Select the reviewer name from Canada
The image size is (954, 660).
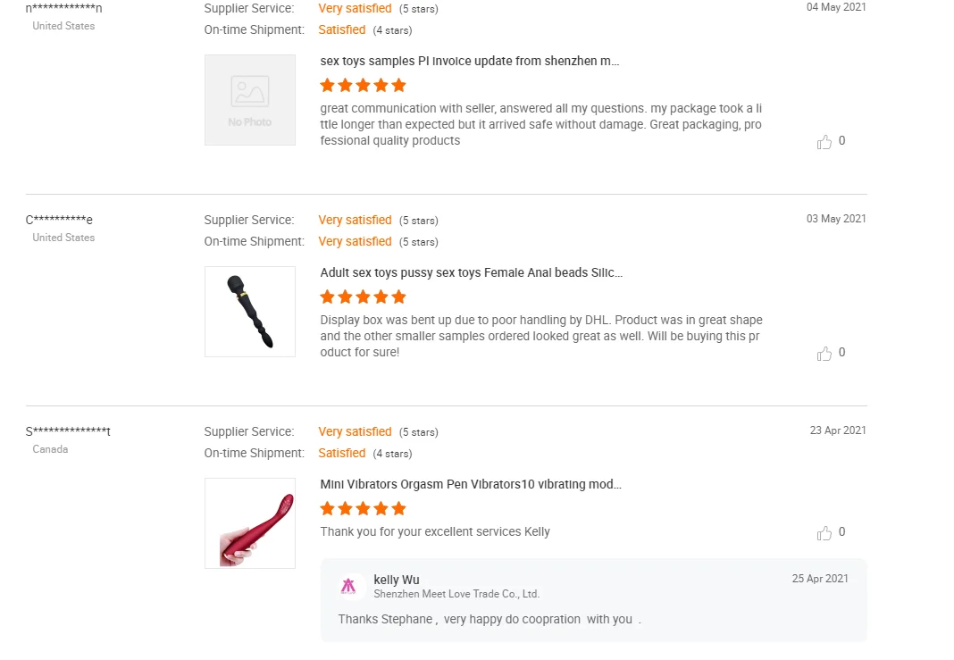[x=68, y=432]
